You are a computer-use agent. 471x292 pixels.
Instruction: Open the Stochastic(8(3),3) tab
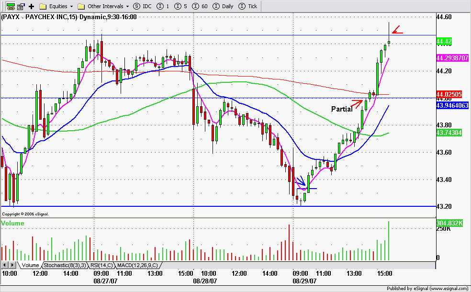coord(65,265)
